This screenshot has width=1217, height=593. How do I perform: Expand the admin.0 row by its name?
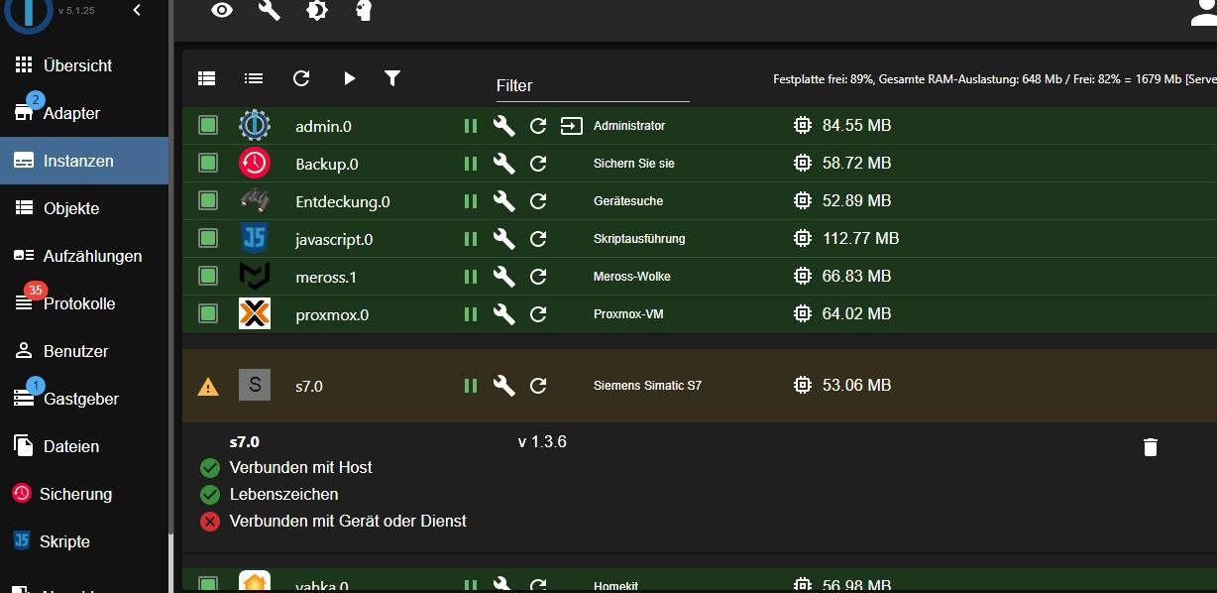click(323, 127)
